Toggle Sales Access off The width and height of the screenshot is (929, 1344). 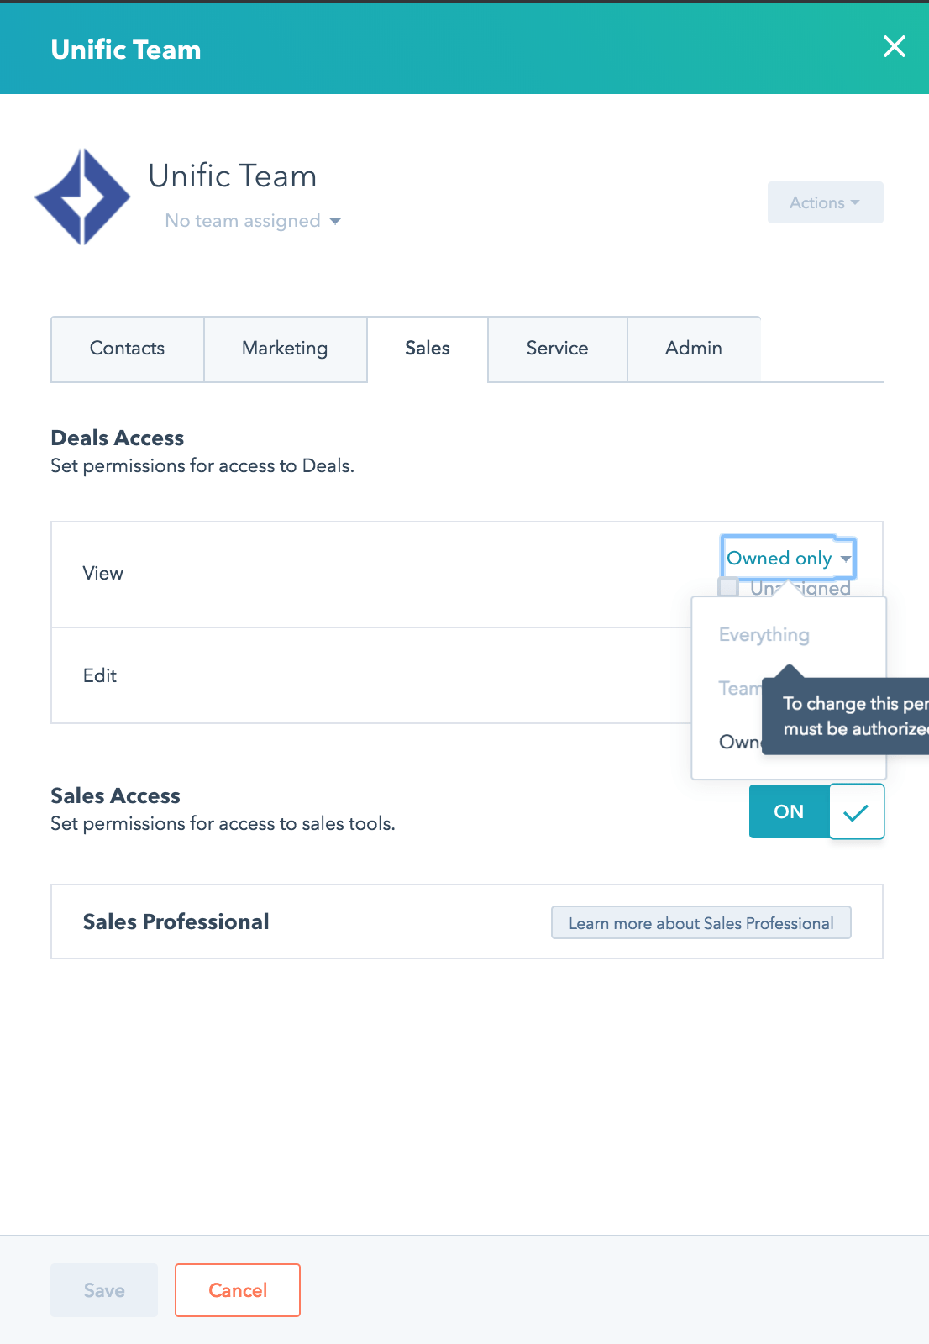point(788,811)
